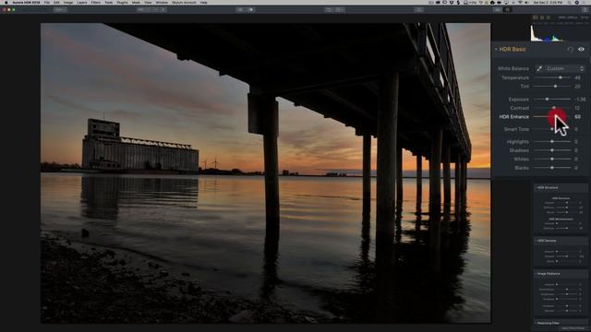Collapse the HDR Basic panel
The width and height of the screenshot is (591, 332).
(496, 49)
